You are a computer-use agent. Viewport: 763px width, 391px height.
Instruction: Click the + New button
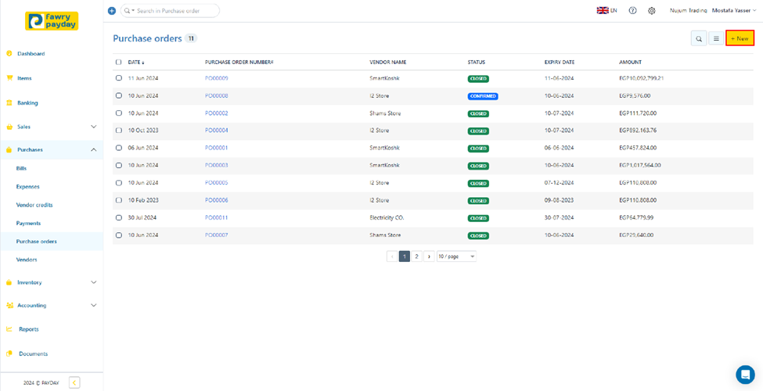pyautogui.click(x=740, y=38)
